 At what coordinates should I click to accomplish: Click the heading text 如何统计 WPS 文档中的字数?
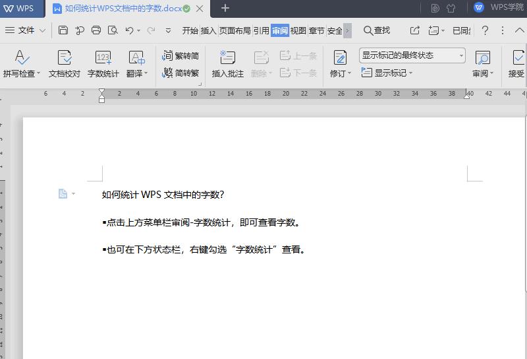point(163,195)
